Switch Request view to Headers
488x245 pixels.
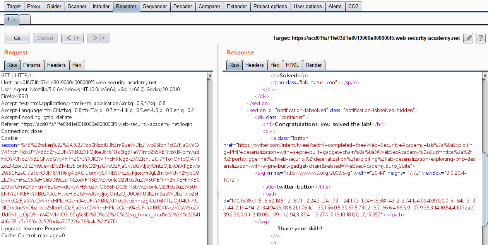(57, 65)
